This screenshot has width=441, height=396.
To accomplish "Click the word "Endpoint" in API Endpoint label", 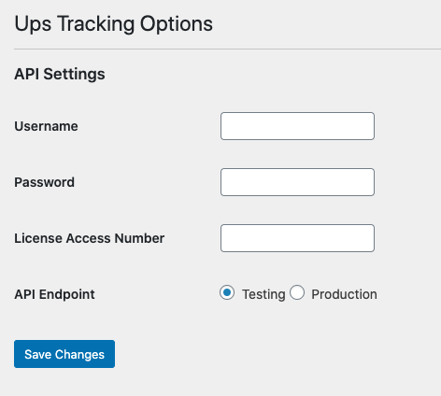I will 66,294.
